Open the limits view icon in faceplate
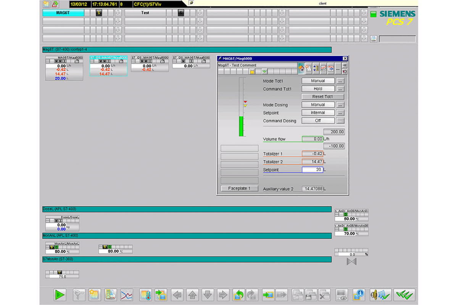The width and height of the screenshot is (458, 305). 316,69
